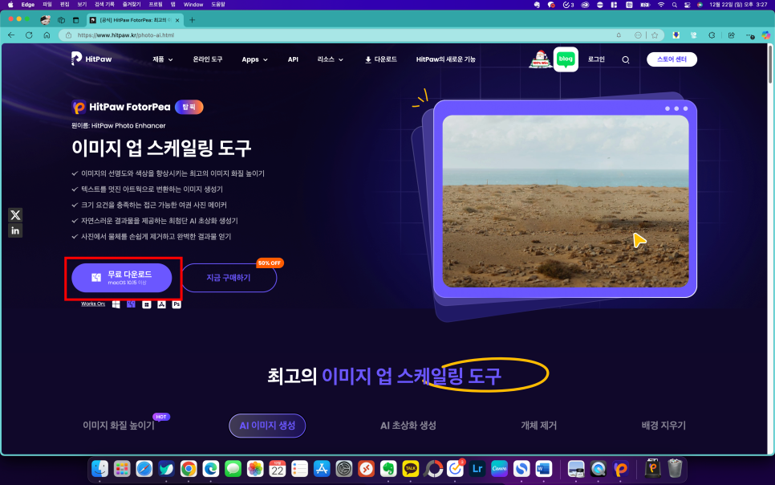This screenshot has height=485, width=775.
Task: Open Wi-Fi status in menu bar
Action: (661, 5)
